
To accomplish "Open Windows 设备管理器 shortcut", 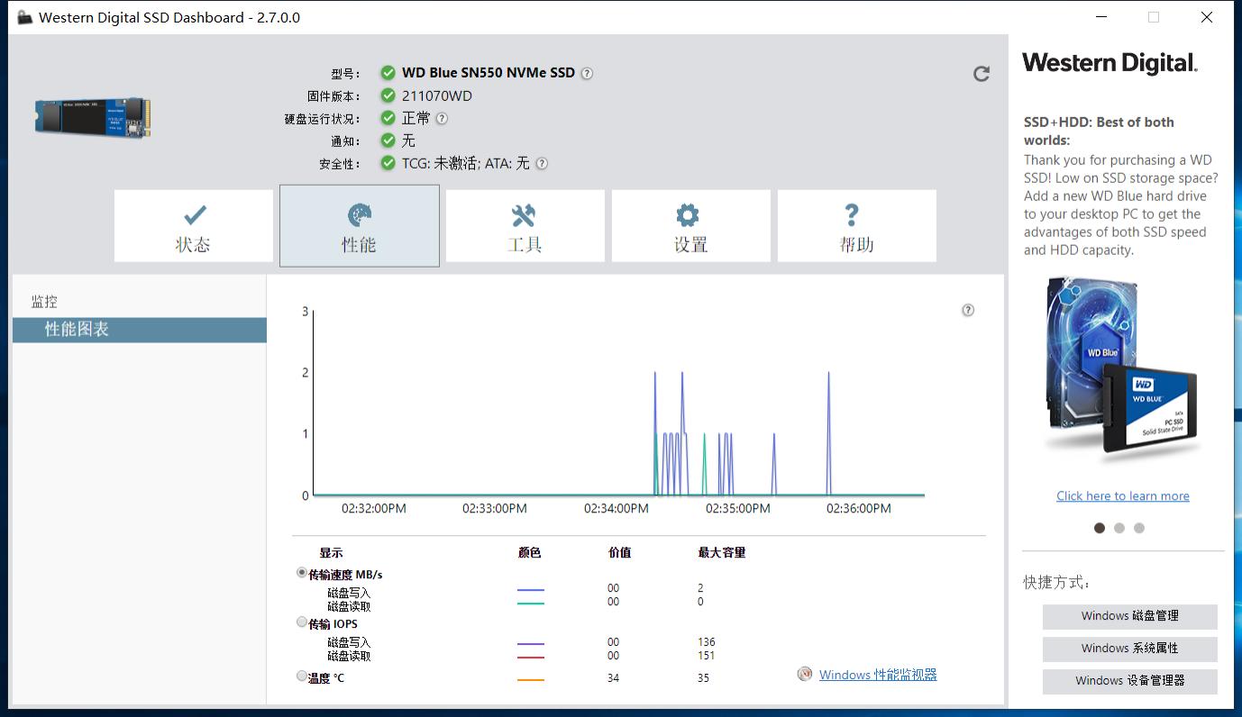I will (1130, 681).
